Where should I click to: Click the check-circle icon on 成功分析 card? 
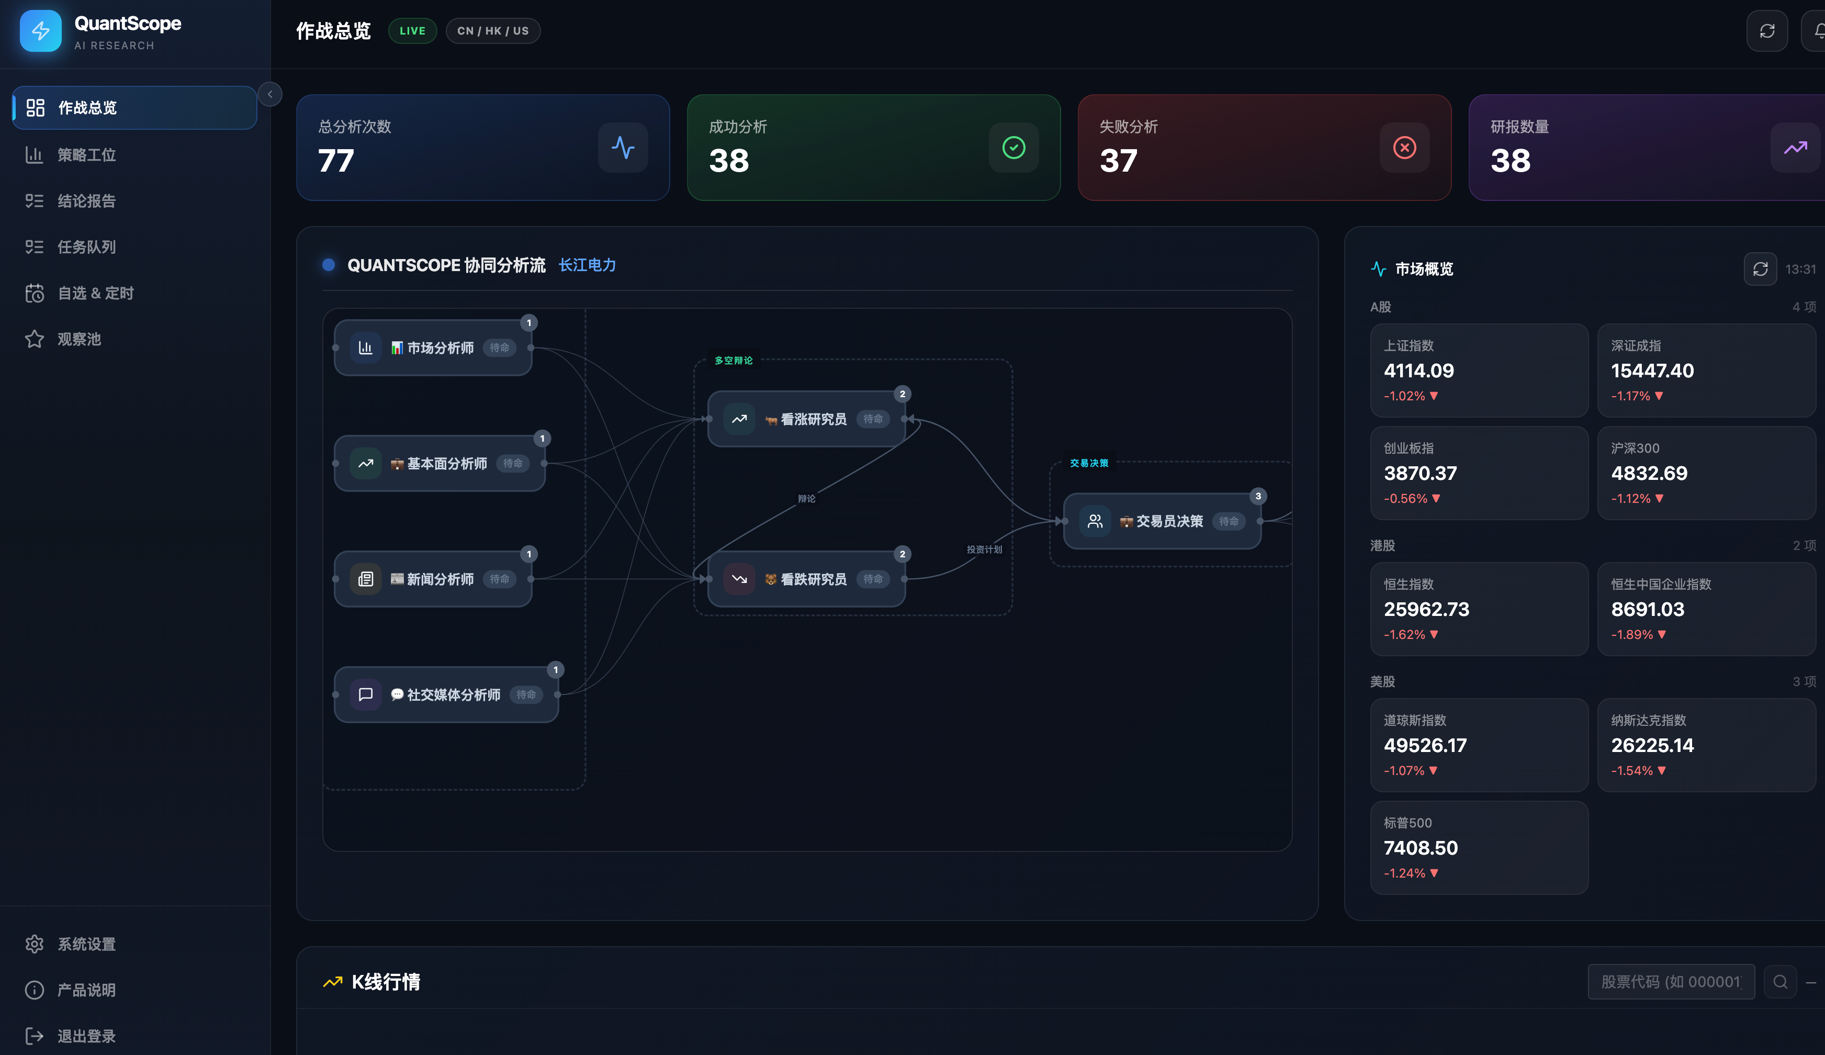(1014, 148)
